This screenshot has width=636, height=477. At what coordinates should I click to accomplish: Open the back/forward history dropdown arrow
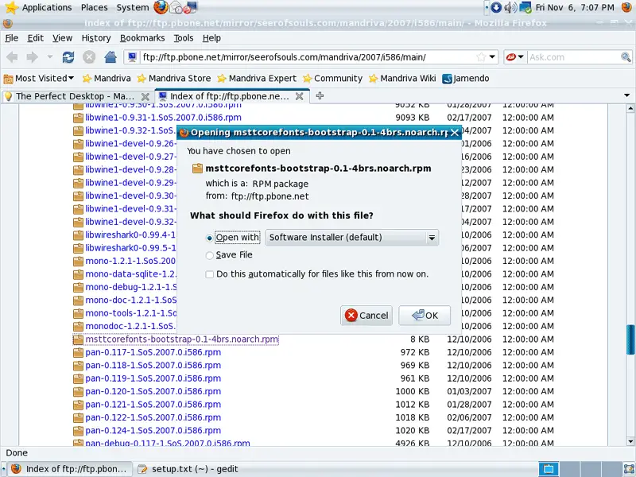click(x=50, y=57)
